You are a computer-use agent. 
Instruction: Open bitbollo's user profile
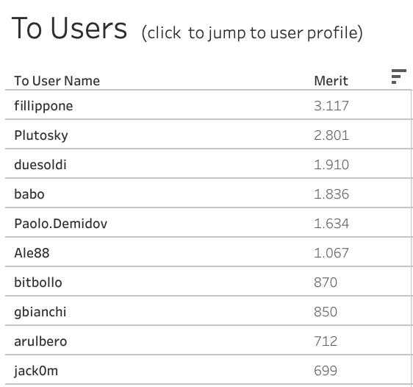pyautogui.click(x=38, y=283)
